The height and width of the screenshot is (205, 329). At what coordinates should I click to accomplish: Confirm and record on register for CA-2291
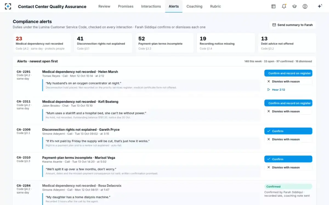click(x=288, y=73)
